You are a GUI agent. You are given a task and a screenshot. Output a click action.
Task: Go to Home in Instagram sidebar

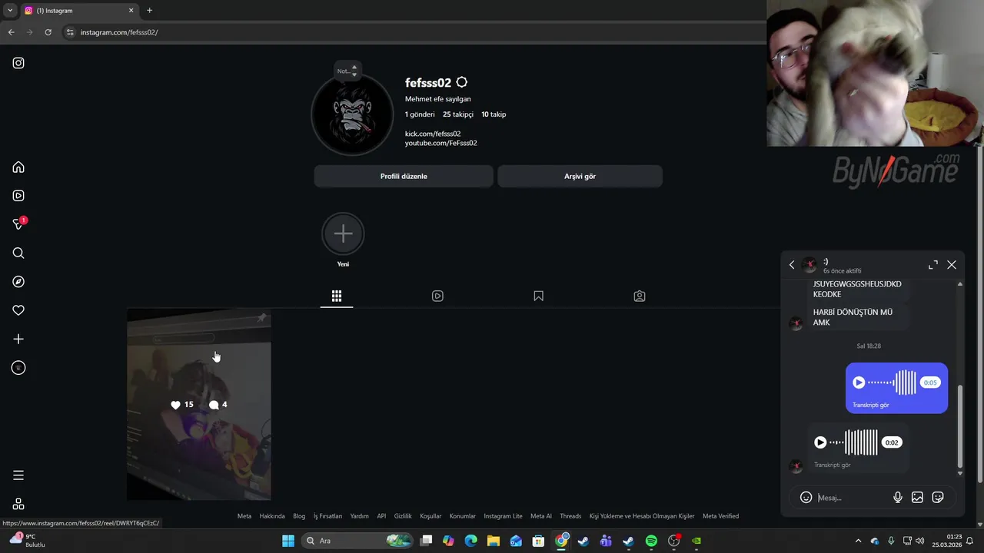(x=18, y=167)
